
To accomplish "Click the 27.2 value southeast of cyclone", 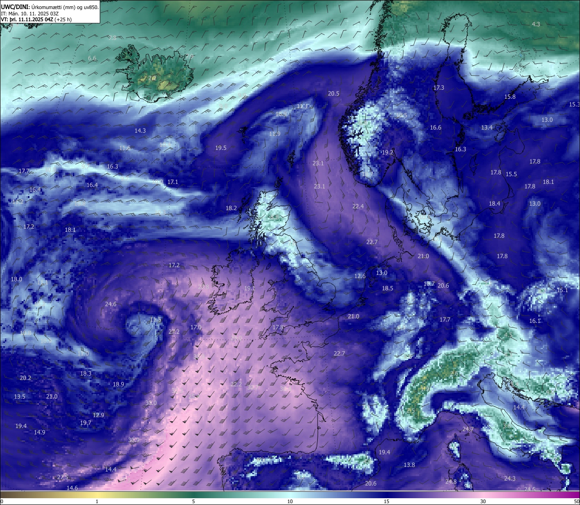I will (174, 332).
